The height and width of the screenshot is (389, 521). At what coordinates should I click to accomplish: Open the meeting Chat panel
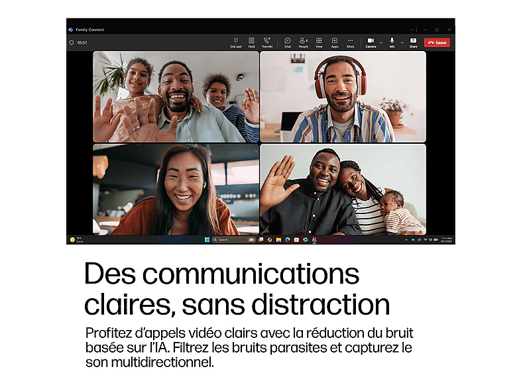288,42
